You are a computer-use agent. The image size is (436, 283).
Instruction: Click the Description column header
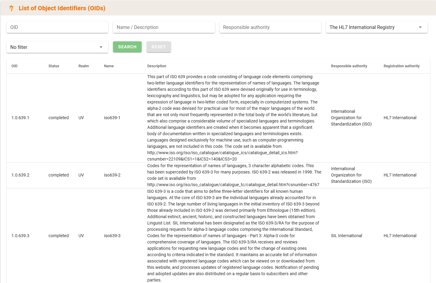click(157, 66)
